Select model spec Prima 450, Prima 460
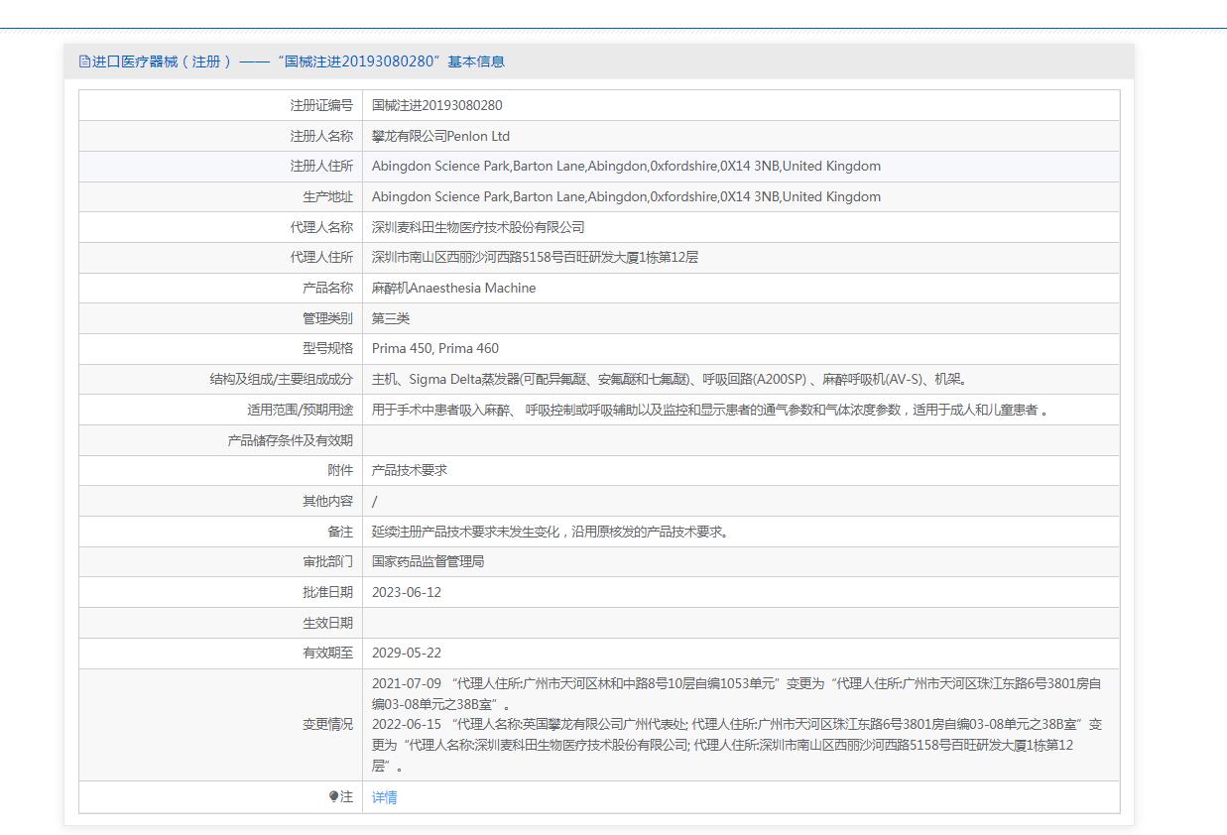Viewport: 1227px width, 835px height. tap(434, 348)
